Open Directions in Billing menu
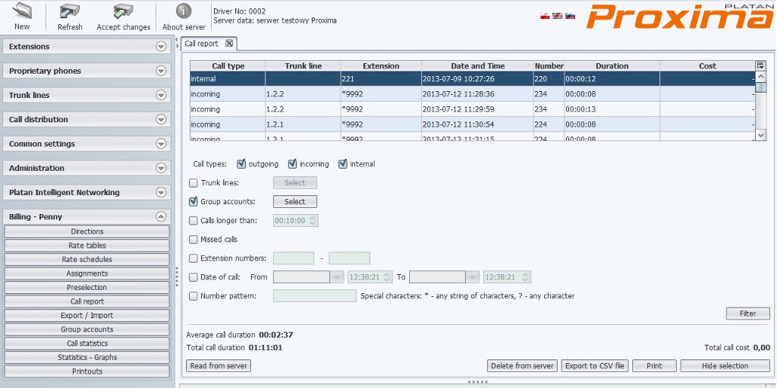 click(87, 232)
